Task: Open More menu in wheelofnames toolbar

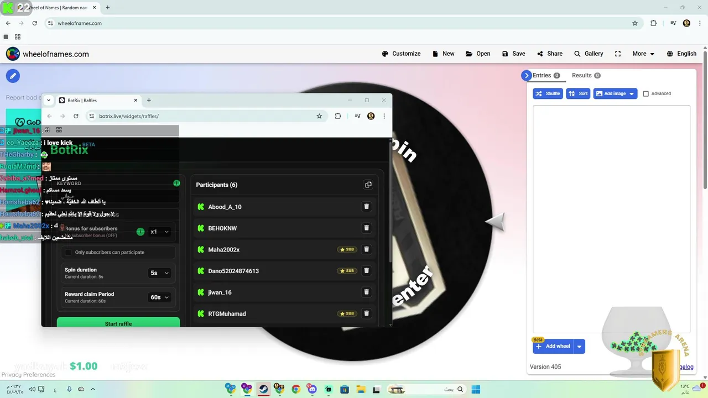Action: coord(643,54)
